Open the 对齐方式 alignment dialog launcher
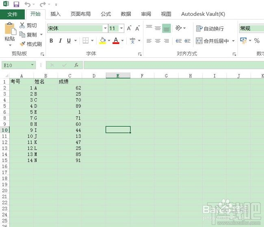Viewport: 264px width, 227px height. click(234, 54)
